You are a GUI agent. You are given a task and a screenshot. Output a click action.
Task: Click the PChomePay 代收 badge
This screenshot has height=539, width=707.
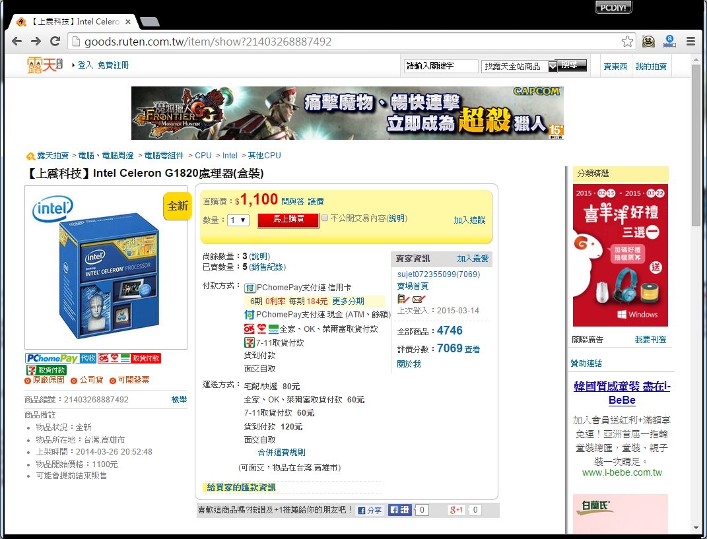pos(61,358)
